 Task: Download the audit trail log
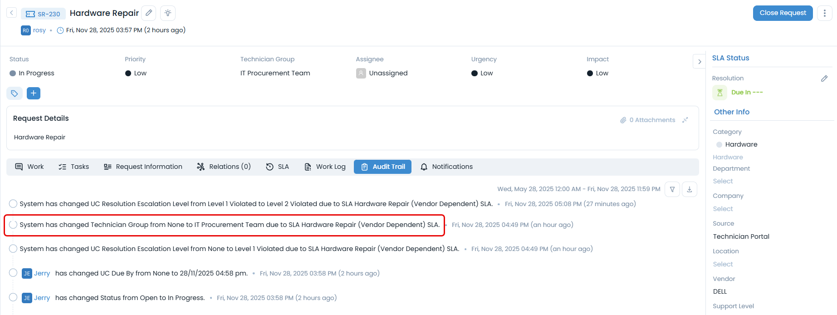[690, 189]
